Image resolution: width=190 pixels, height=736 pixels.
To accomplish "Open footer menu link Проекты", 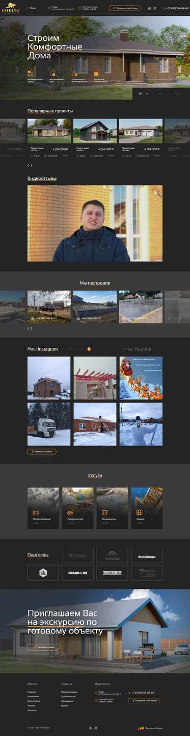I will [x=32, y=692].
